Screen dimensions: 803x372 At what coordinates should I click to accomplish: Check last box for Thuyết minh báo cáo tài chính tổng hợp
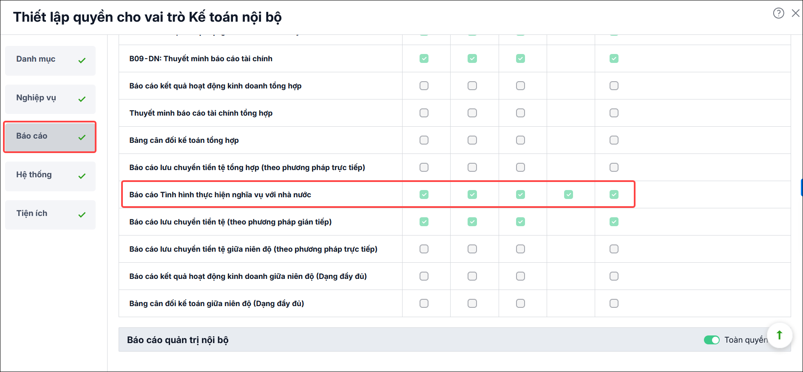coord(614,113)
